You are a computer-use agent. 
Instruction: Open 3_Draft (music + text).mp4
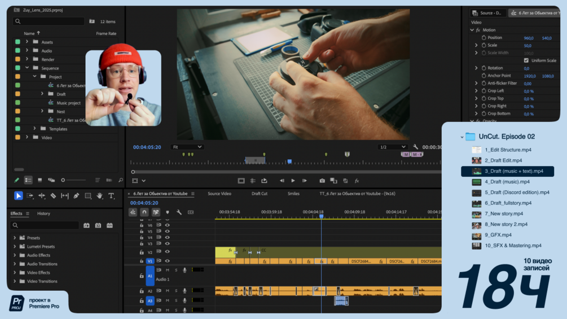click(x=507, y=171)
